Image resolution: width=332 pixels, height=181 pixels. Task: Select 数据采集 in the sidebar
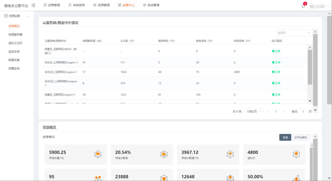[x=14, y=60]
